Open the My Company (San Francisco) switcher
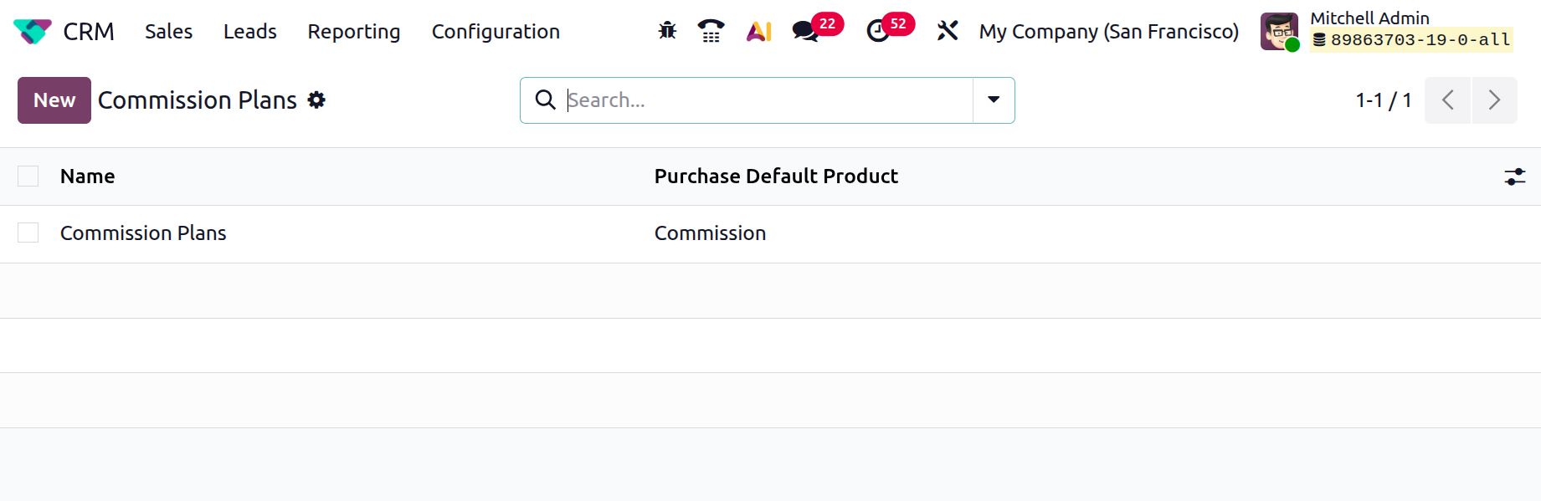 point(1108,32)
